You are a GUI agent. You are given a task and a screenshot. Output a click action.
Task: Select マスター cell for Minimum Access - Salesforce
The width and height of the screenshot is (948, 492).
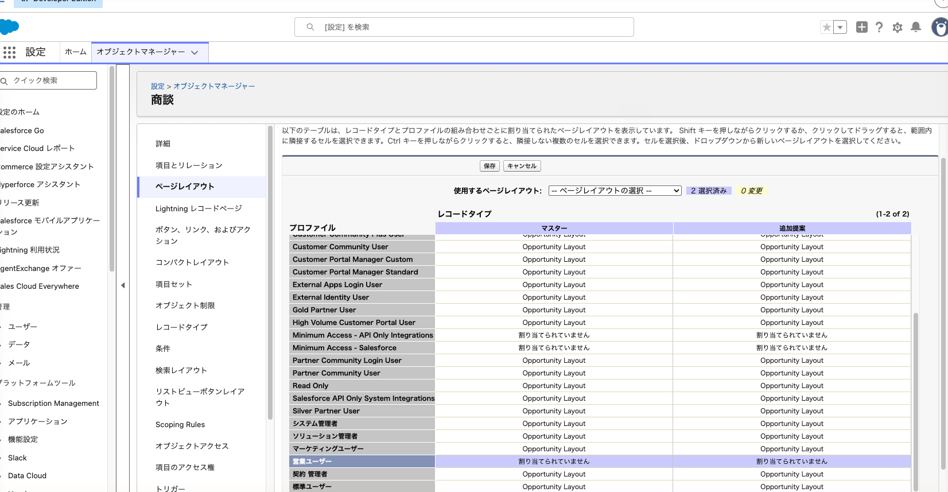pos(554,348)
